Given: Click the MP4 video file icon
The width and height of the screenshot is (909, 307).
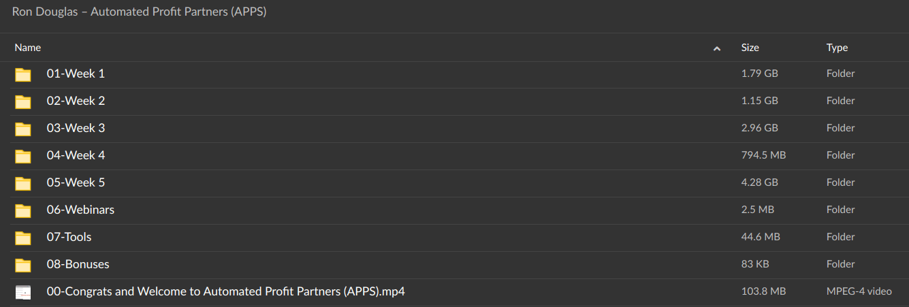Looking at the screenshot, I should pyautogui.click(x=23, y=292).
